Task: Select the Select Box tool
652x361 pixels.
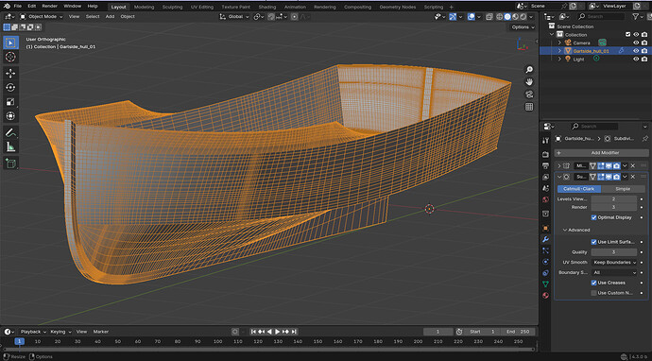Action: 10,43
